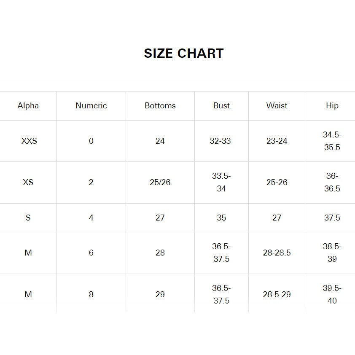The image size is (355, 355).
Task: Select the Waist column header
Action: pos(277,106)
